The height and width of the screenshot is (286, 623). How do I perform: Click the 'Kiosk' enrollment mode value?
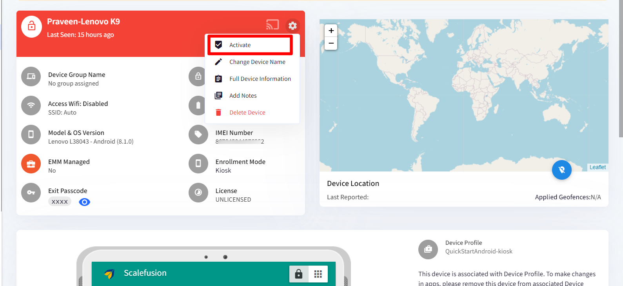(x=223, y=171)
